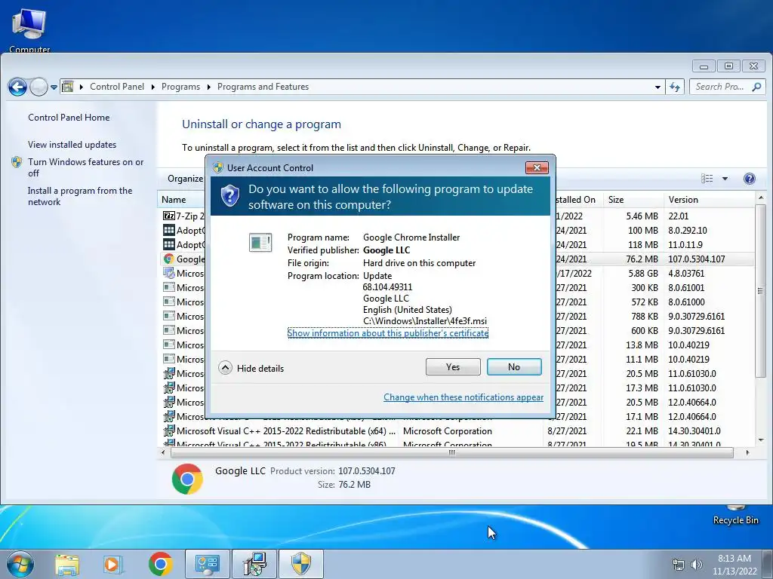The width and height of the screenshot is (773, 579).
Task: Select the Computer desktop icon
Action: (29, 29)
